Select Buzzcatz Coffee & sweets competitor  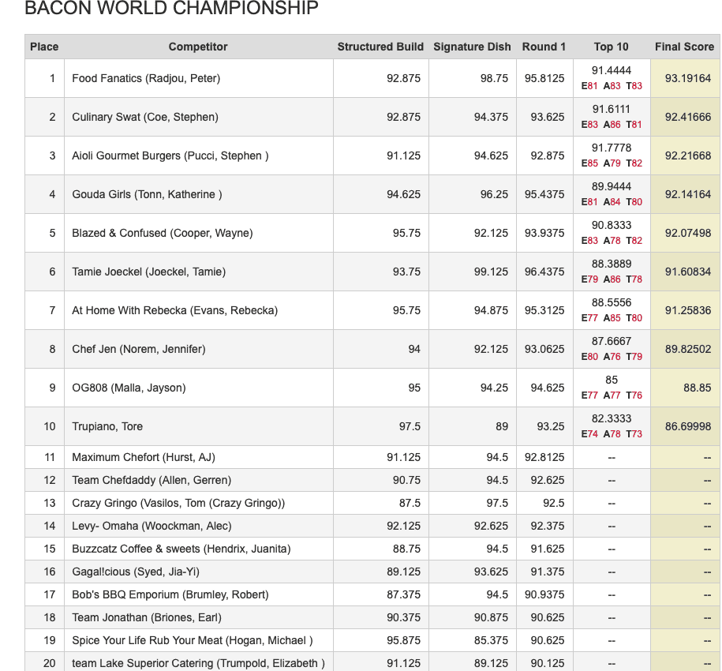pos(181,549)
